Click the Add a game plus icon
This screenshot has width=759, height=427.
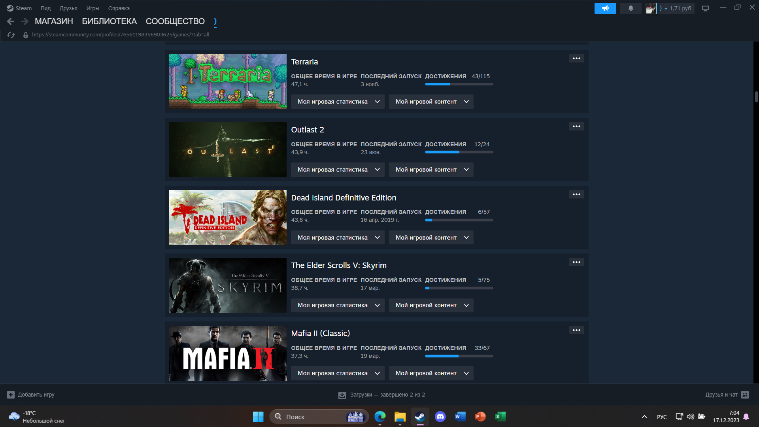(11, 395)
